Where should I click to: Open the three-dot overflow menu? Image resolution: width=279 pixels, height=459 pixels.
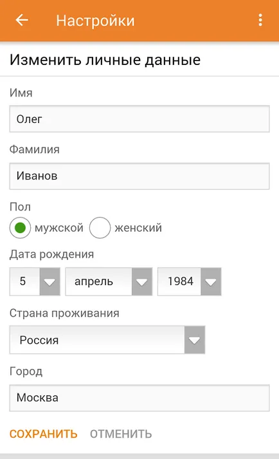[x=260, y=21]
